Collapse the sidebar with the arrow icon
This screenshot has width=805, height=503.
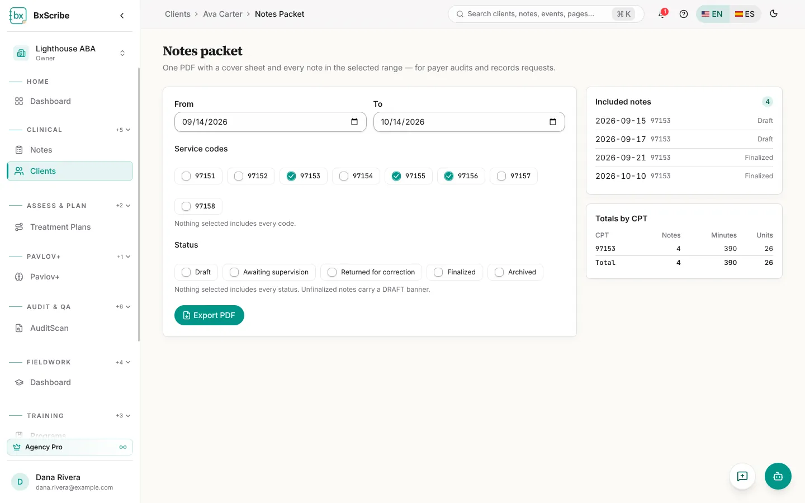click(x=122, y=16)
